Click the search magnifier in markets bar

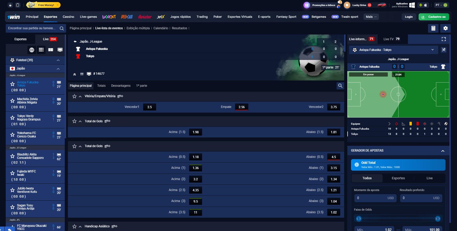(x=340, y=86)
